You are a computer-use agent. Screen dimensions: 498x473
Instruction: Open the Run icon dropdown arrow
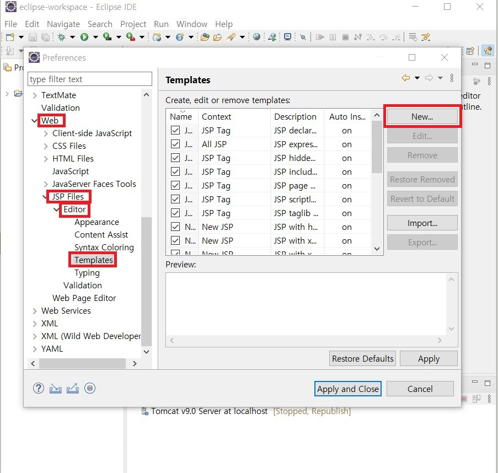tap(95, 37)
